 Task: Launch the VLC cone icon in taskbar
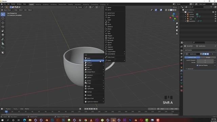point(91,120)
